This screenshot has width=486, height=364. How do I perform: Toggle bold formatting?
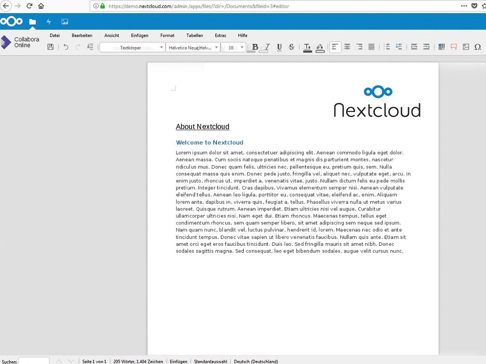pyautogui.click(x=255, y=47)
